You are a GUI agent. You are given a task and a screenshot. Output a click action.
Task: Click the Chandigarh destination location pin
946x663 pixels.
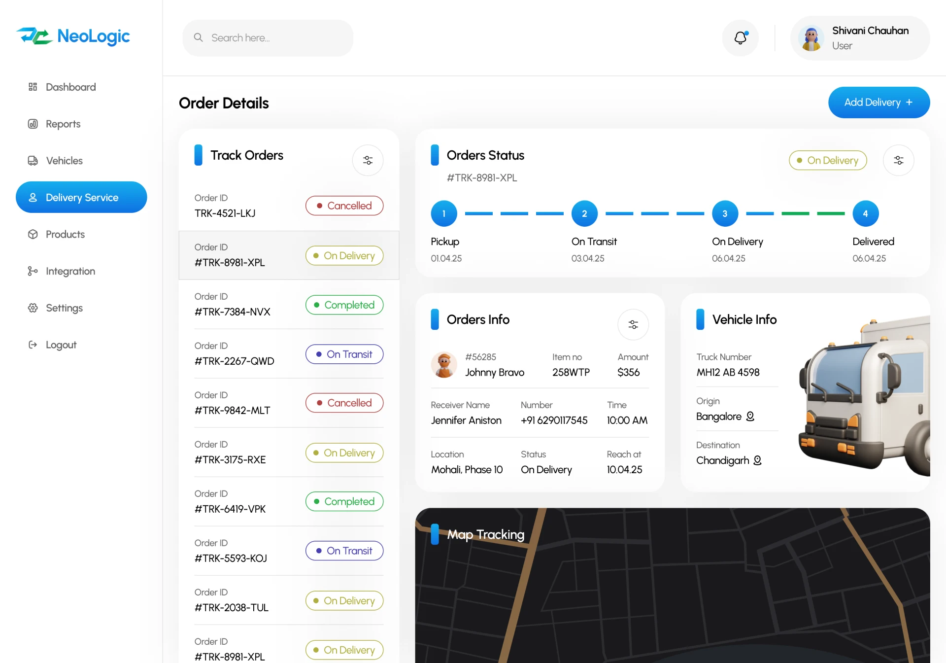coord(758,460)
